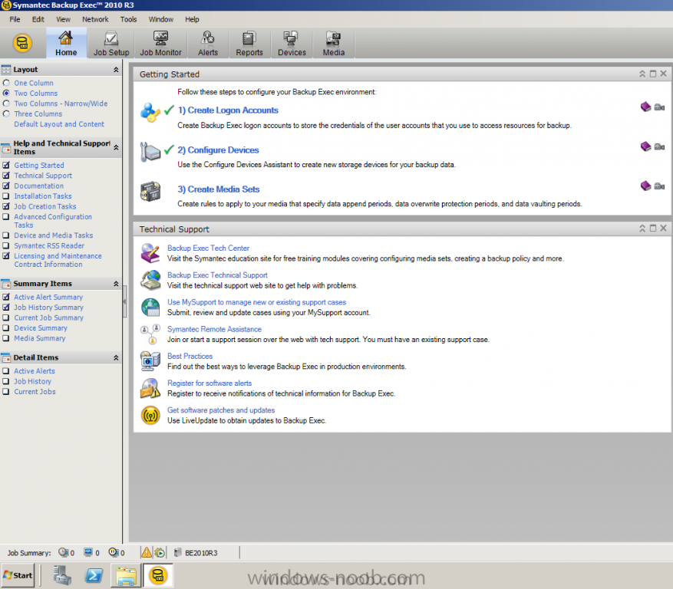Click the Symantec Remote Assistance icon
Image resolution: width=673 pixels, height=589 pixels.
point(150,334)
